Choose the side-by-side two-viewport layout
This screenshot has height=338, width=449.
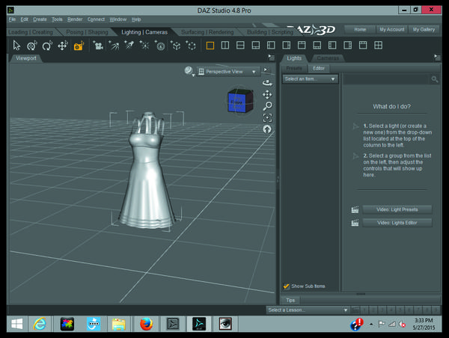[x=225, y=45]
